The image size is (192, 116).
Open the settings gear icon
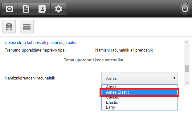[59, 9]
